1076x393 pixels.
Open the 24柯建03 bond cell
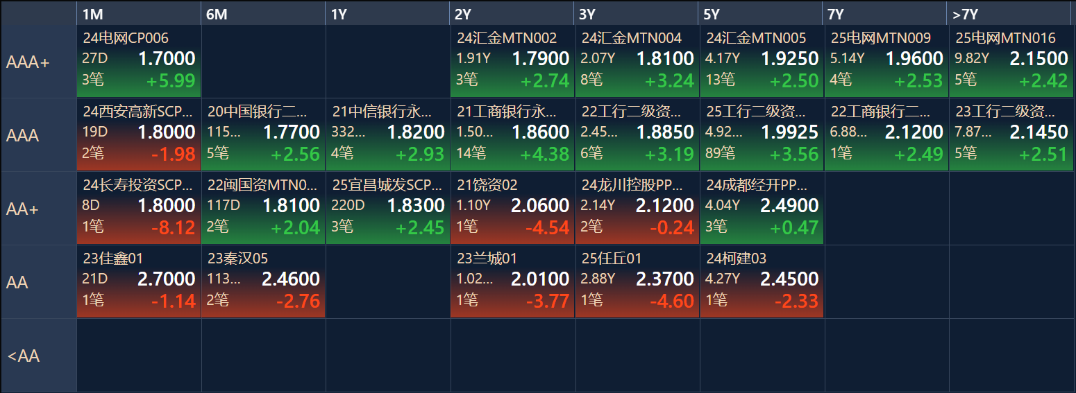click(x=762, y=283)
